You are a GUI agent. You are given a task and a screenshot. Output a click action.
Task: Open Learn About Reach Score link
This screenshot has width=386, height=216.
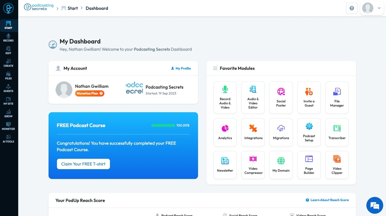pos(327,200)
